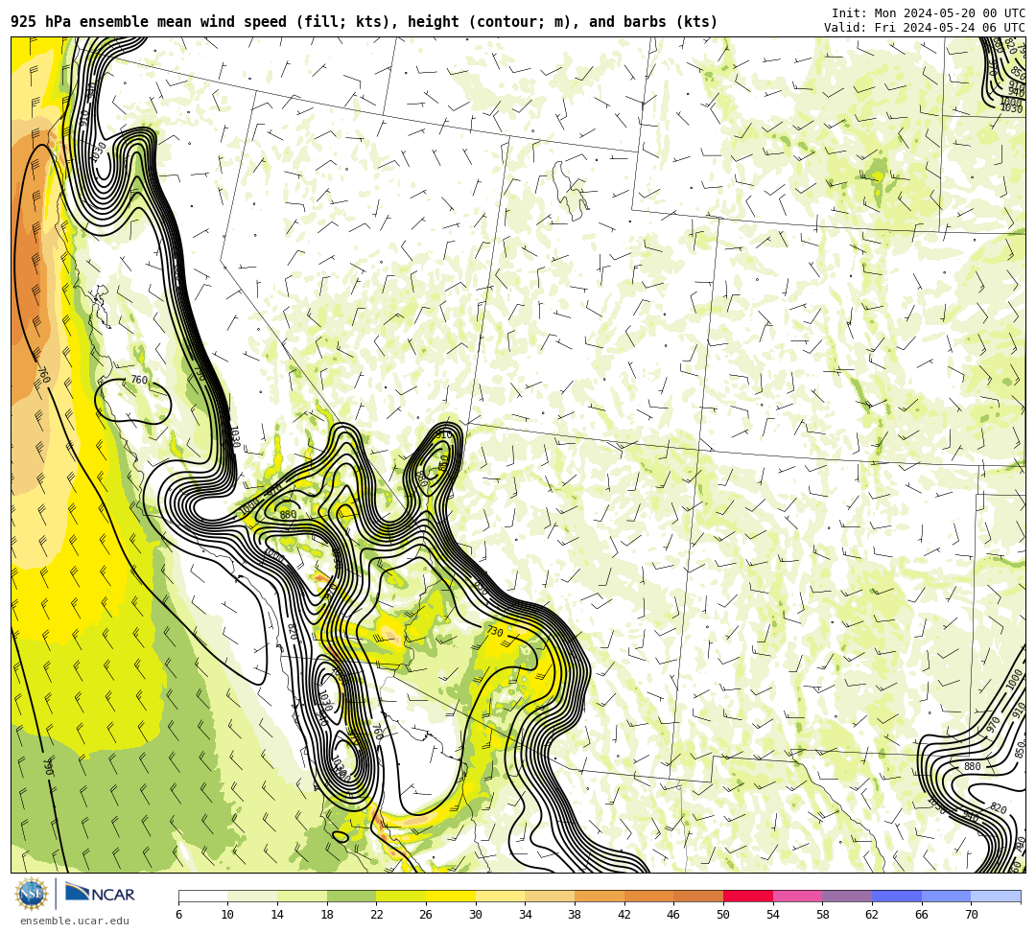The height and width of the screenshot is (933, 1036).
Task: Click the NCAR logo
Action: (100, 894)
